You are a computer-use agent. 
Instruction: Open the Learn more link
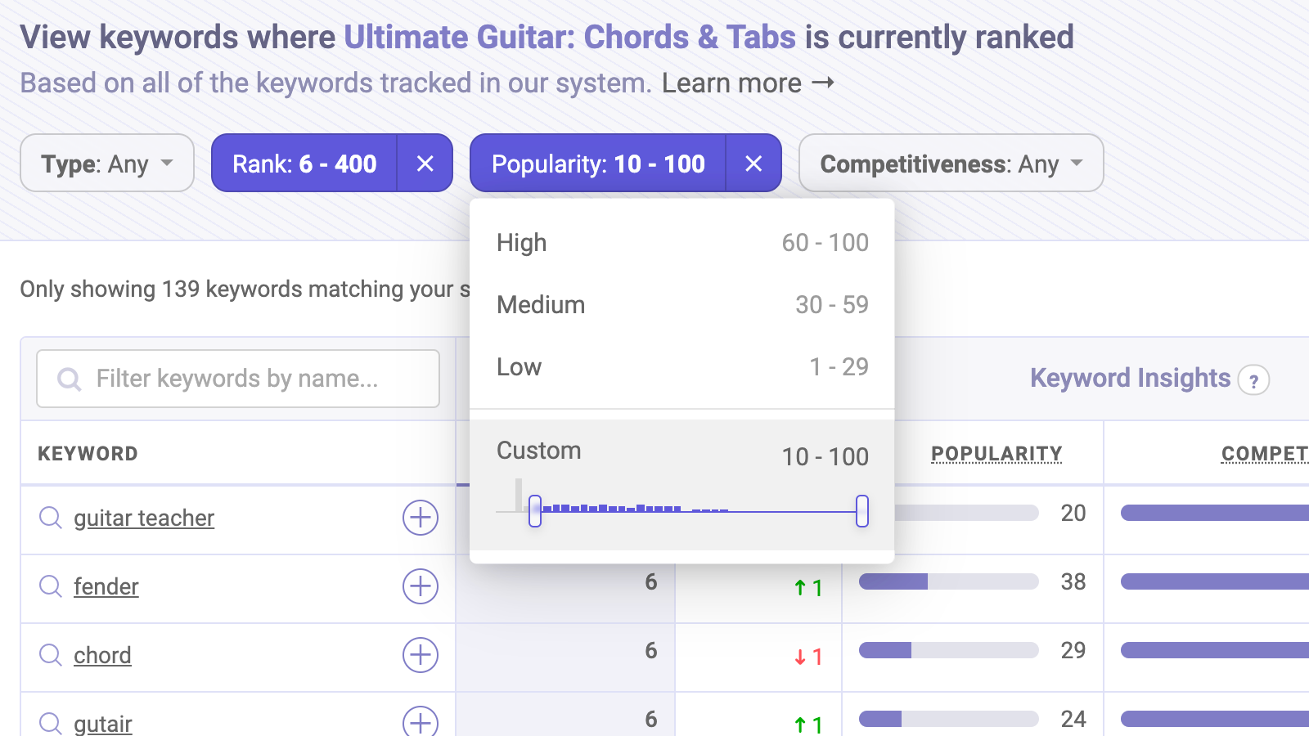tap(748, 83)
